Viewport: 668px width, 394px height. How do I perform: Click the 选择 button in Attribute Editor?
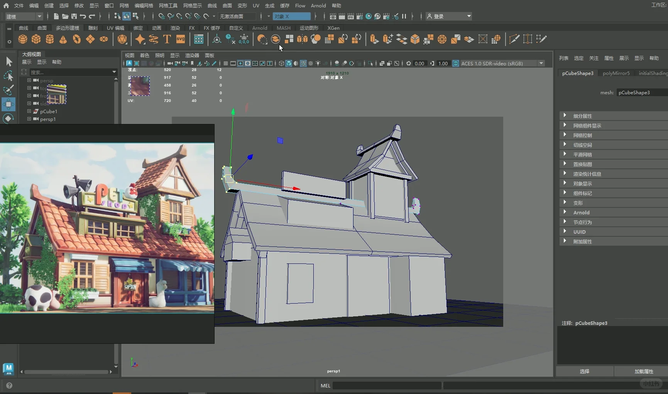(584, 371)
